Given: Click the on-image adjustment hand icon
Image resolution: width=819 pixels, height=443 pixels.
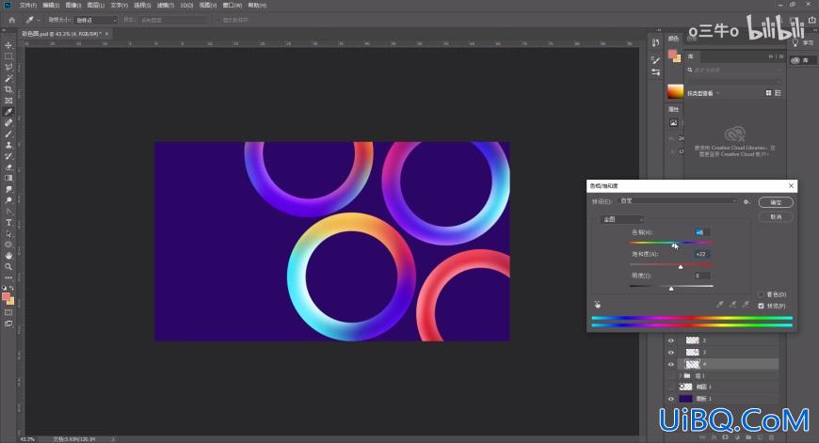Looking at the screenshot, I should (x=598, y=304).
